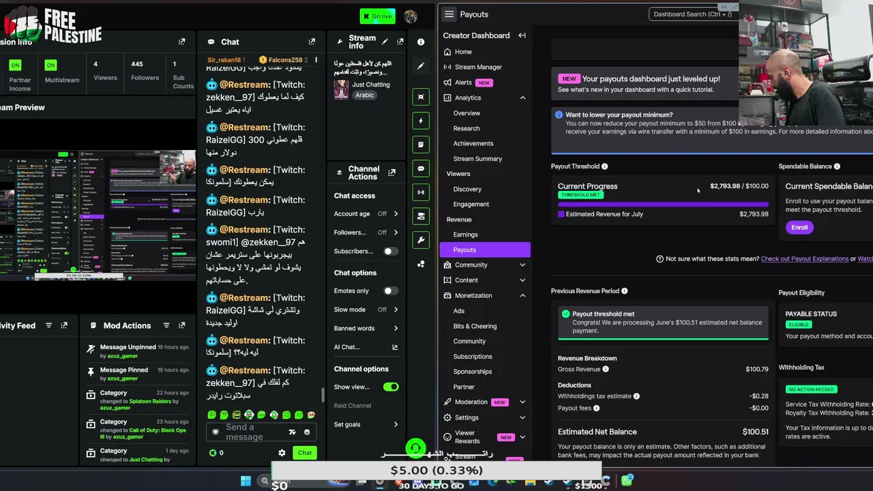This screenshot has height=491, width=873.
Task: Click the green Go live button
Action: click(x=377, y=16)
